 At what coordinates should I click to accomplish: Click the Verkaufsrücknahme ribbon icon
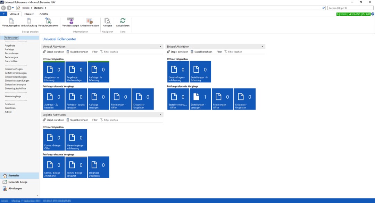[48, 21]
